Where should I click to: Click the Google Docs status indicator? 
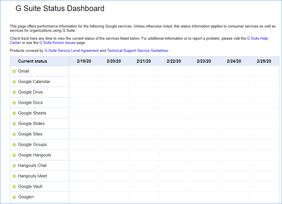pos(14,103)
